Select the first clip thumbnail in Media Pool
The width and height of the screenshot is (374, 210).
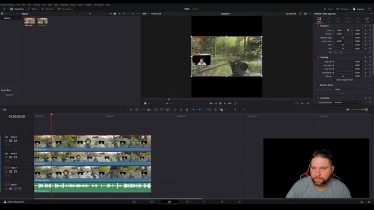(29, 21)
